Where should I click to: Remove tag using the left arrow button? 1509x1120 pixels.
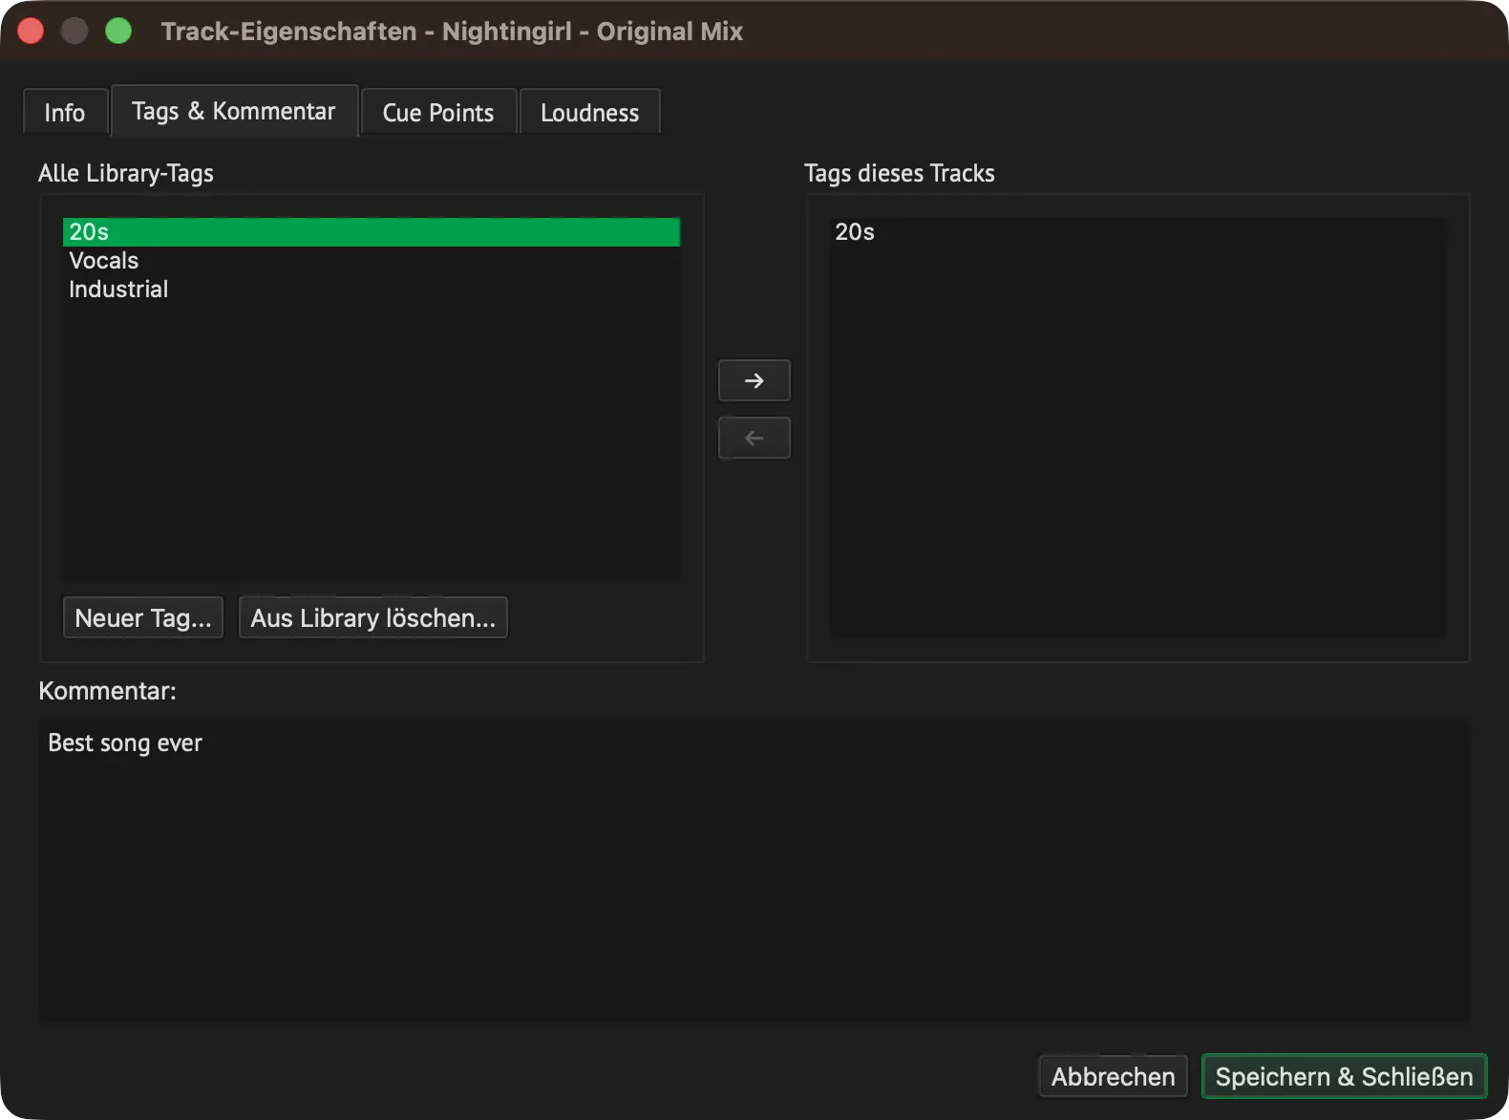point(754,438)
